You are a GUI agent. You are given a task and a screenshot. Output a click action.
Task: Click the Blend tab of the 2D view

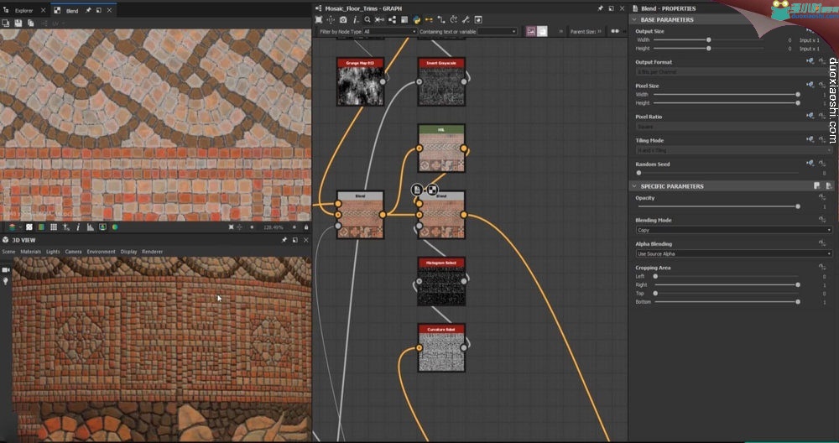point(72,10)
